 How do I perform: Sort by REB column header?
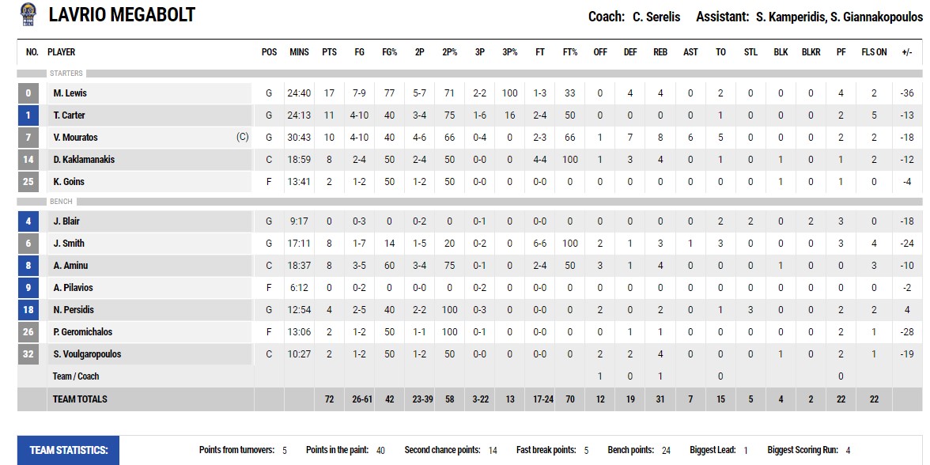[660, 52]
